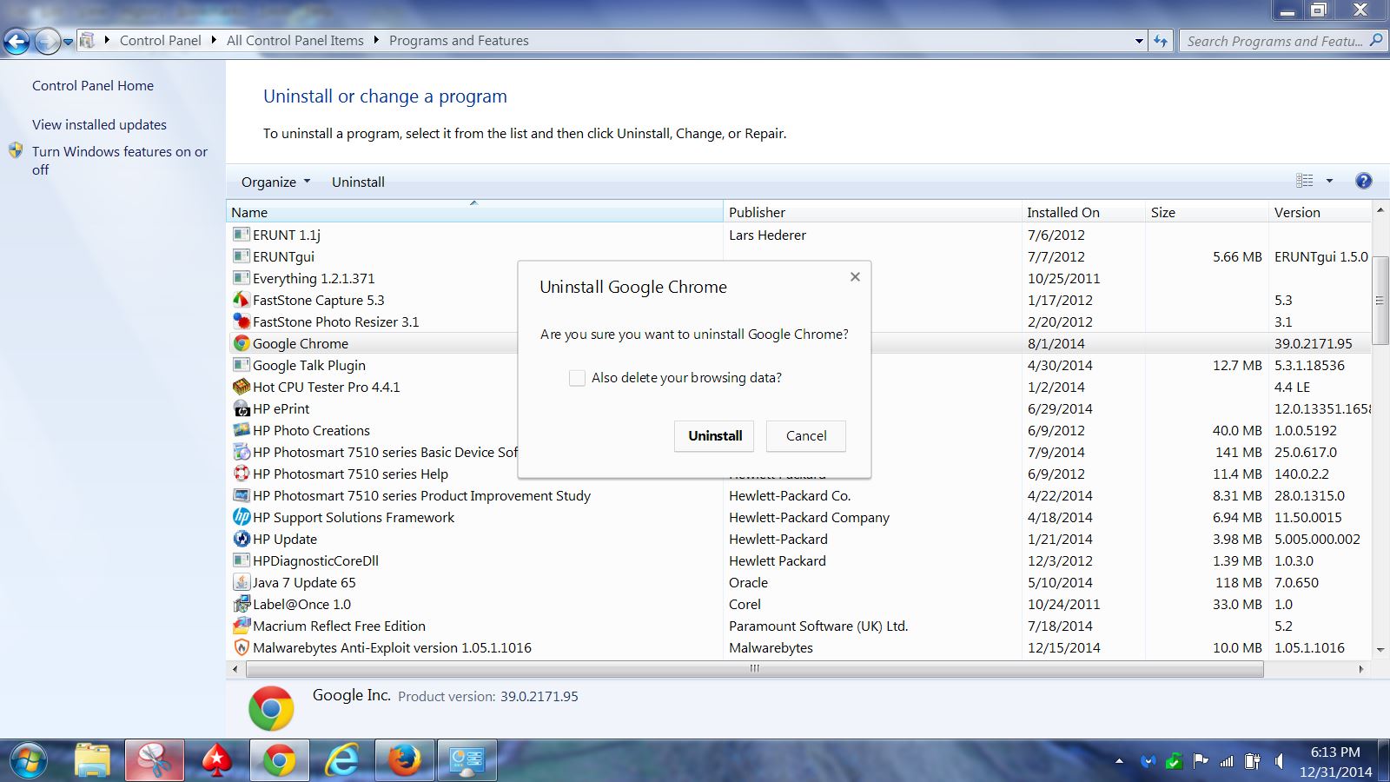Sort by the Installed On column
Image resolution: width=1390 pixels, height=782 pixels.
pos(1083,212)
